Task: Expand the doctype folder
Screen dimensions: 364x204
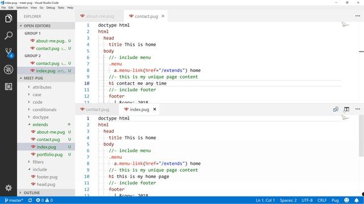Action: click(x=46, y=117)
